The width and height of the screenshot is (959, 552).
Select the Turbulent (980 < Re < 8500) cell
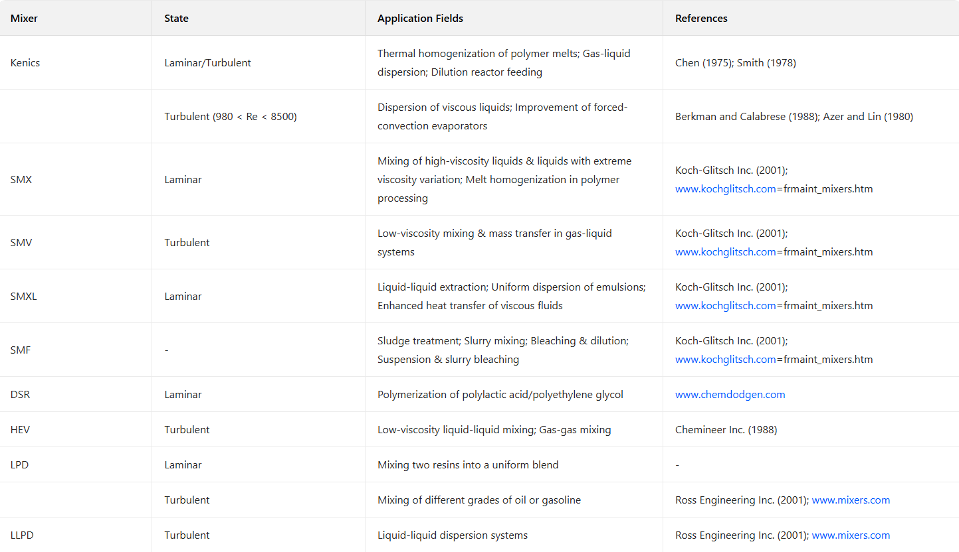click(x=230, y=117)
